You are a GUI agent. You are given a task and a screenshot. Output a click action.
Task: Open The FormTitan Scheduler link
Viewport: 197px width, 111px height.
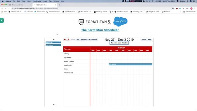pyautogui.click(x=100, y=30)
